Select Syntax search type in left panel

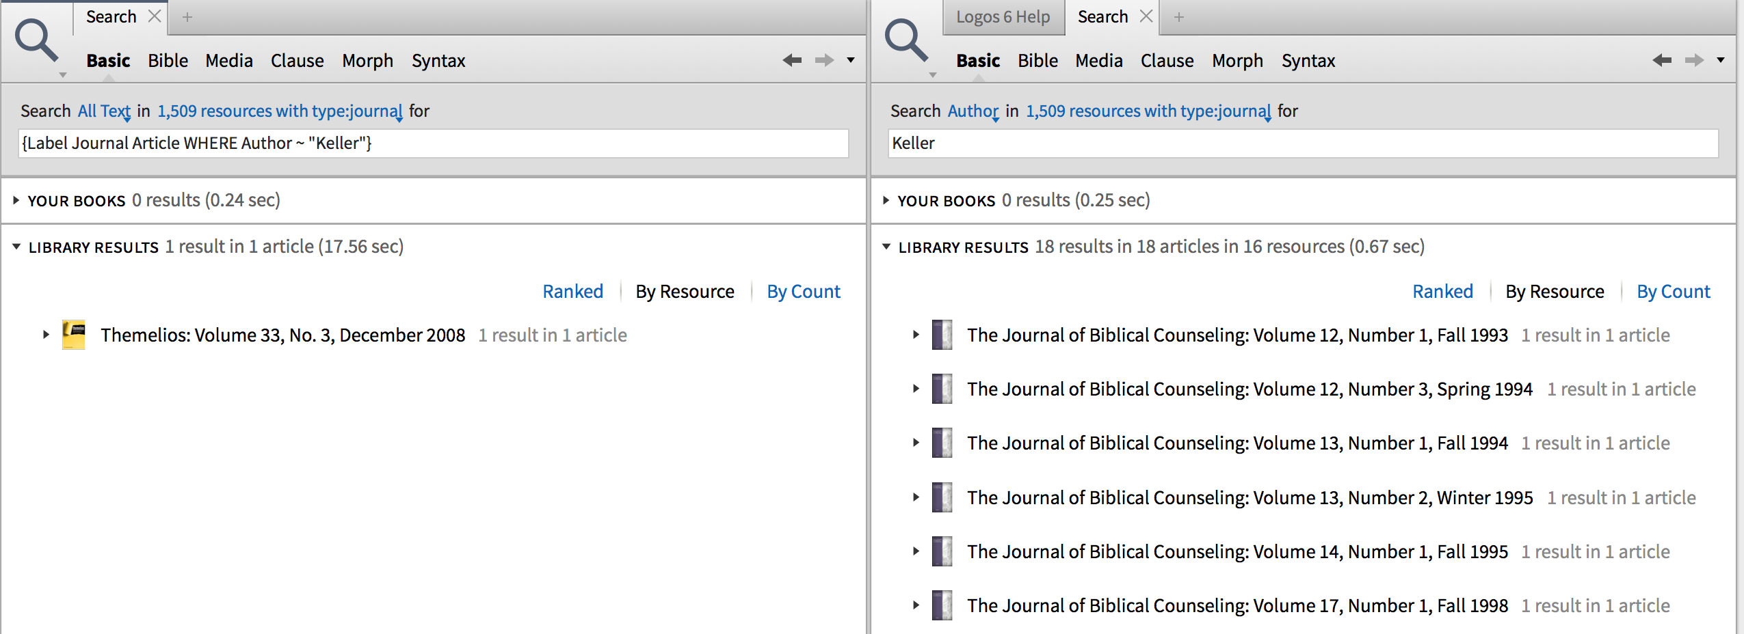(438, 61)
